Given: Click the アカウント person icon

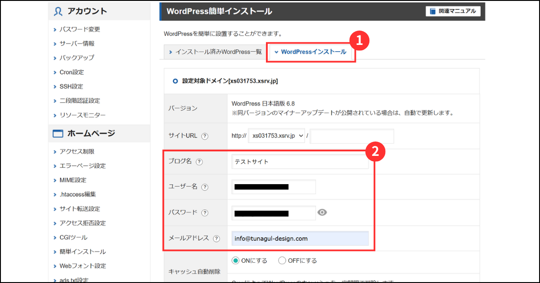Looking at the screenshot, I should coord(58,11).
